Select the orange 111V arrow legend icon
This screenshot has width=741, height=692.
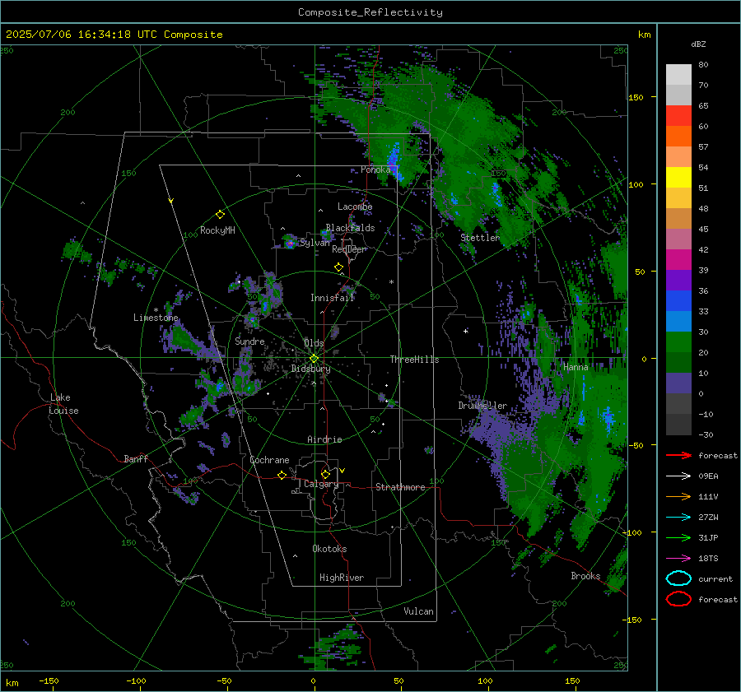678,496
